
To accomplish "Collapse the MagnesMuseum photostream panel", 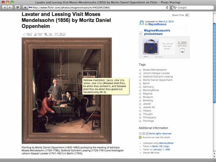I will click(141, 33).
